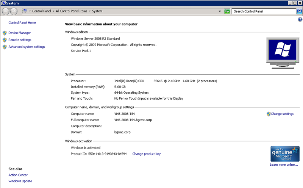Open Learn more online link

coord(284,164)
